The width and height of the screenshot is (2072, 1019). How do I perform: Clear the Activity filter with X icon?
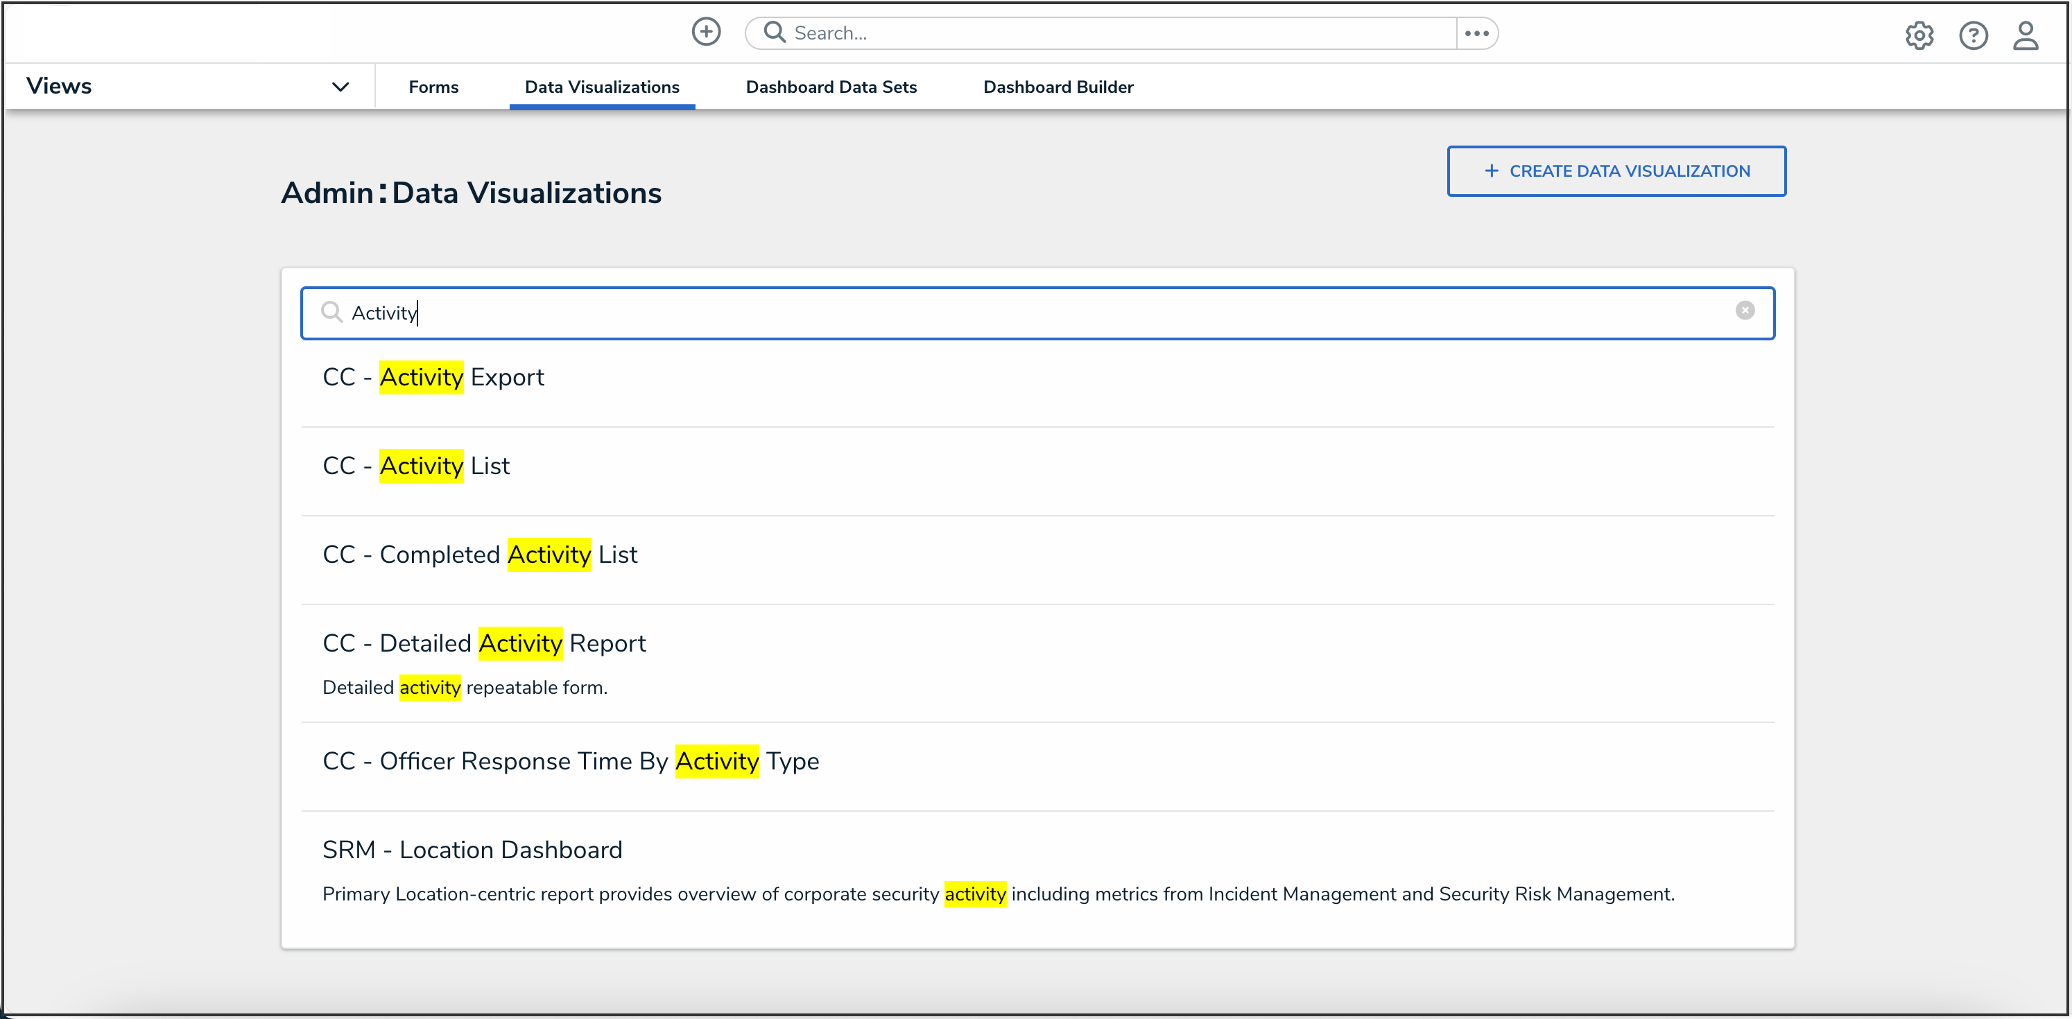1744,311
